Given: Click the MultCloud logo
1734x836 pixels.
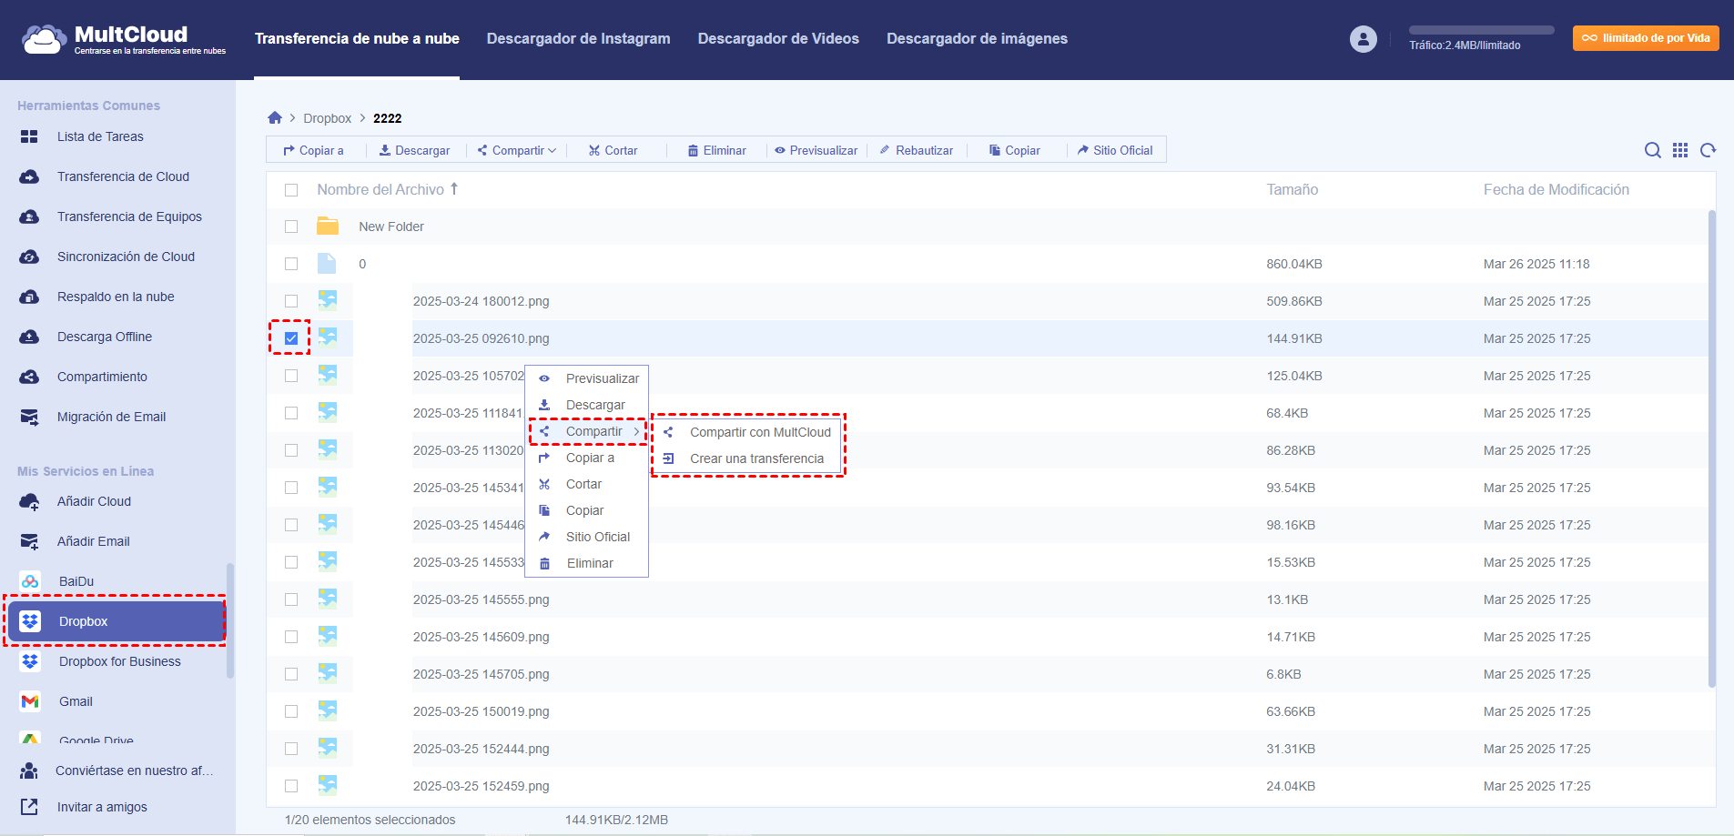Looking at the screenshot, I should 123,39.
